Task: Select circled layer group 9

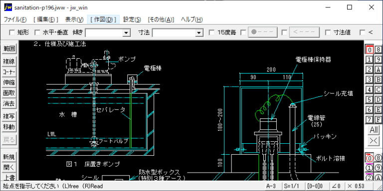Action: click(x=379, y=168)
